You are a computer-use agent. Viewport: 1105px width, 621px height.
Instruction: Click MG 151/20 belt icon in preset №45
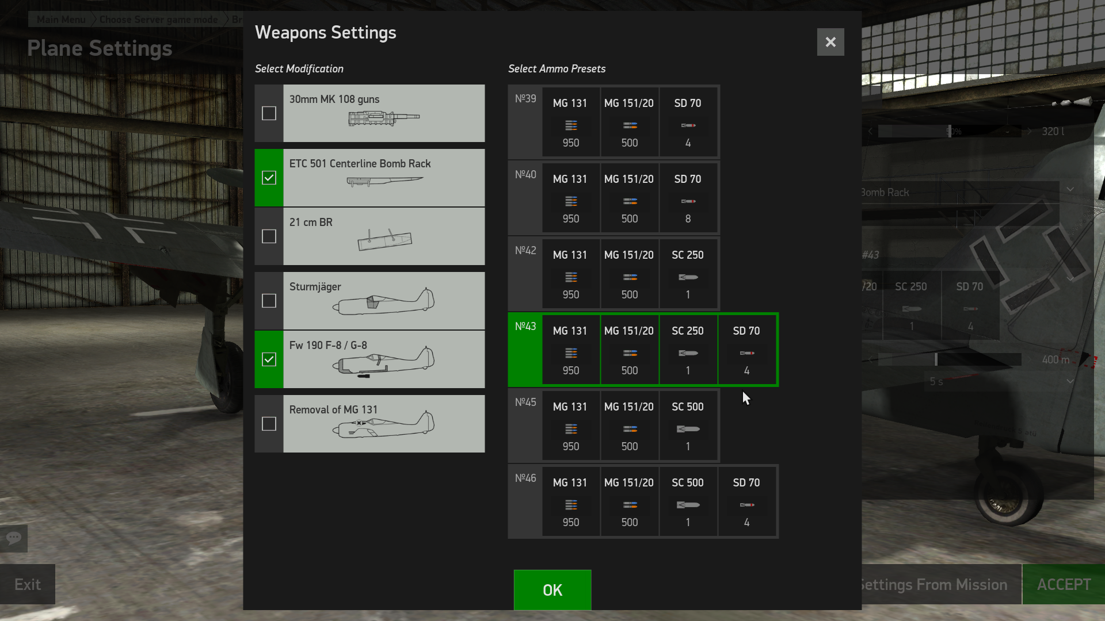(x=630, y=429)
